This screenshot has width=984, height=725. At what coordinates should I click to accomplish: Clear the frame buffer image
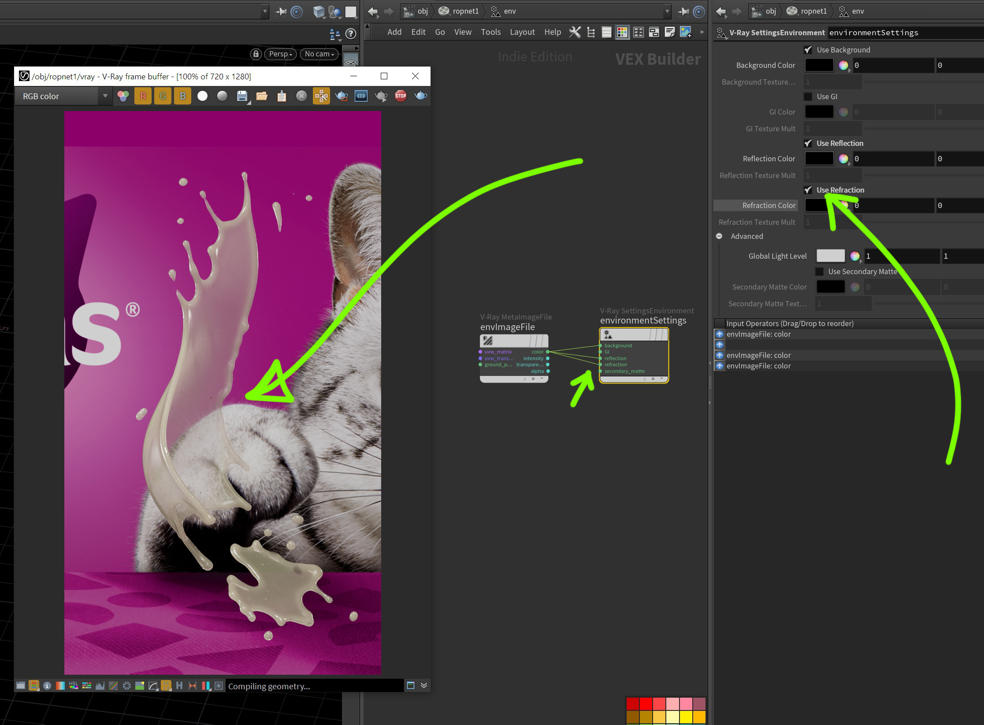tap(301, 96)
